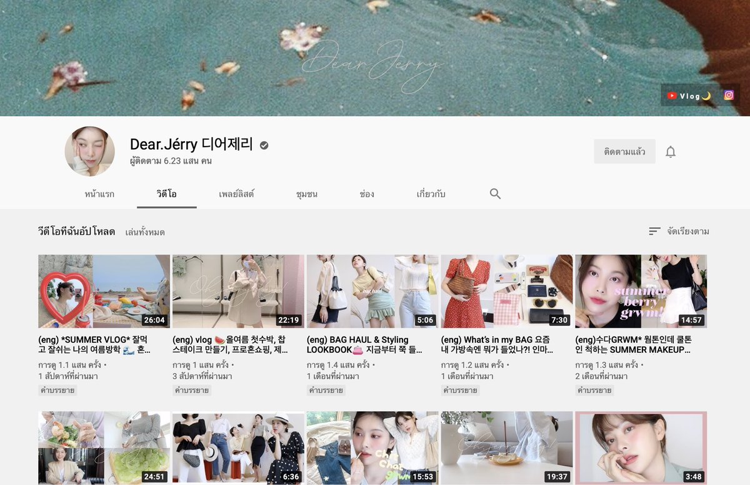Click the Dear.Jérry 디어제리 channel name
Image resolution: width=750 pixels, height=485 pixels.
[x=191, y=144]
